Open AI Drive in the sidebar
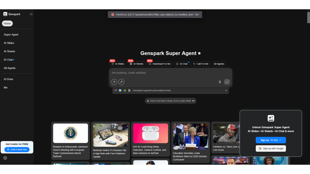Viewport: 310px width, 174px height. click(8, 79)
